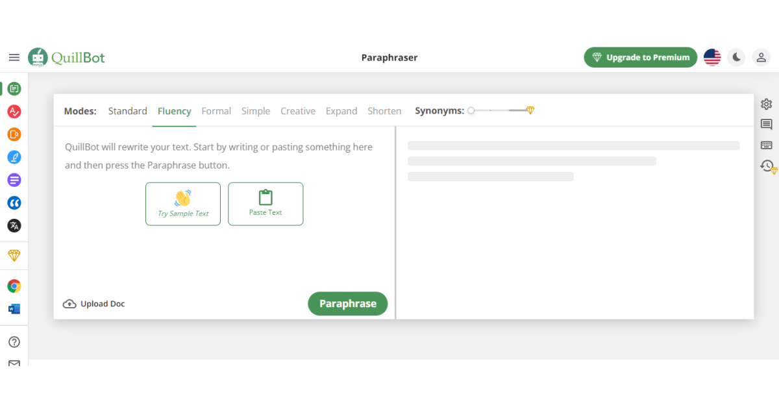Select the Standard mode
The image size is (779, 409).
click(x=128, y=111)
